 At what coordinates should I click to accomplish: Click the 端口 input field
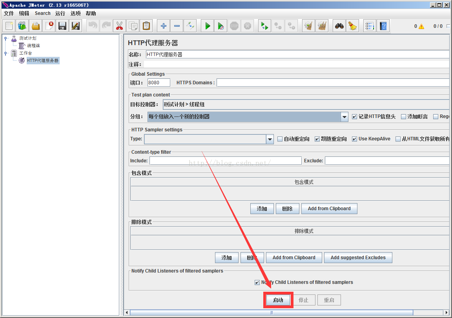coord(159,83)
